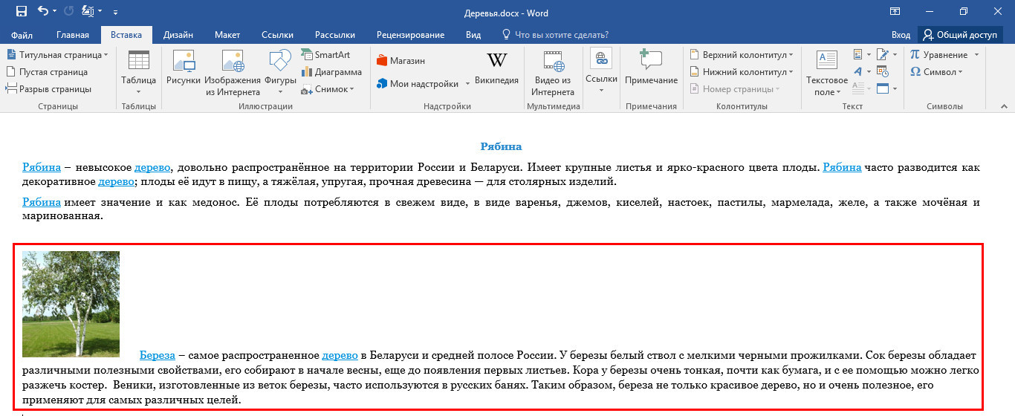Viewport: 1015px width, 416px height.
Task: Click the touch/mouse mode icon
Action: [x=88, y=11]
